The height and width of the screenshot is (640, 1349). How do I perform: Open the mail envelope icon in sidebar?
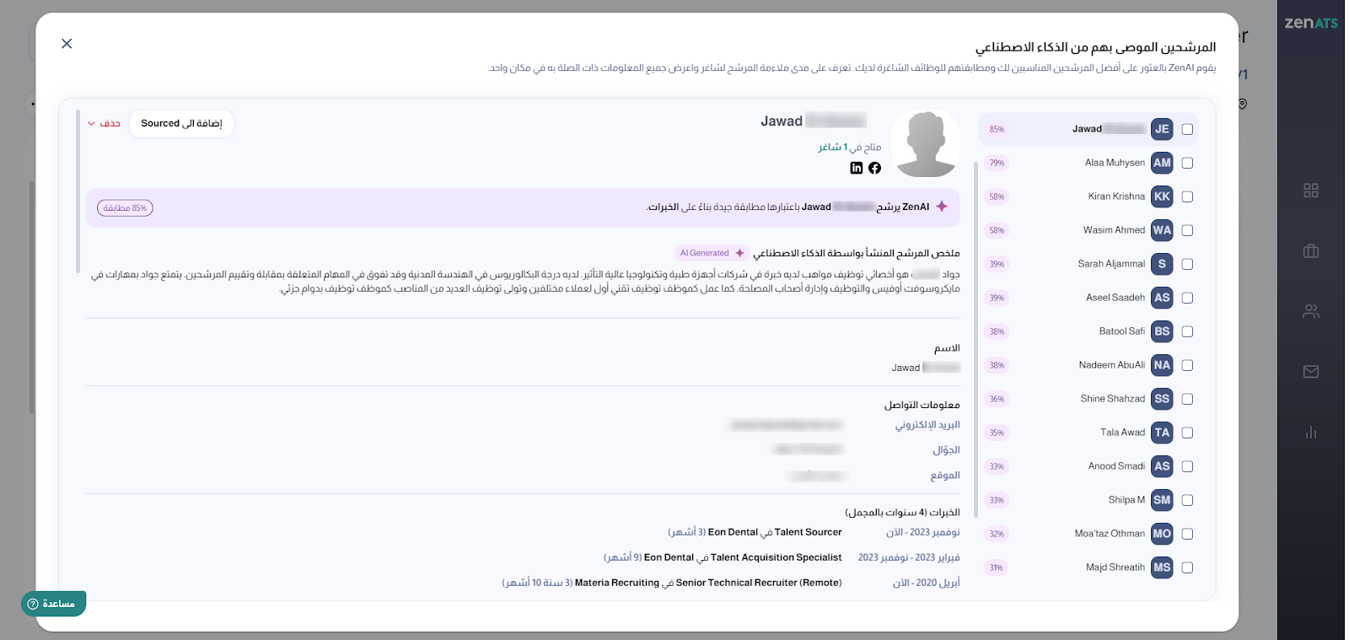click(1311, 372)
